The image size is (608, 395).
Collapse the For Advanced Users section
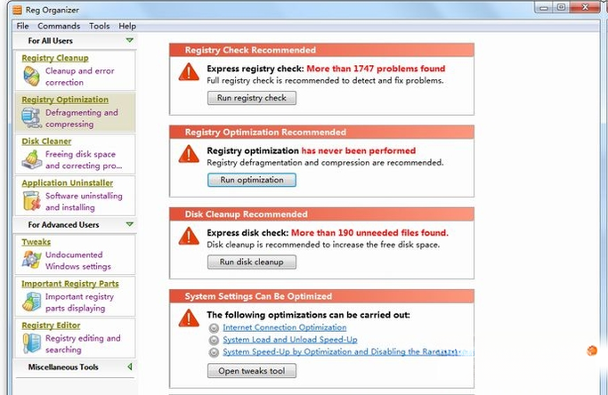coord(130,224)
